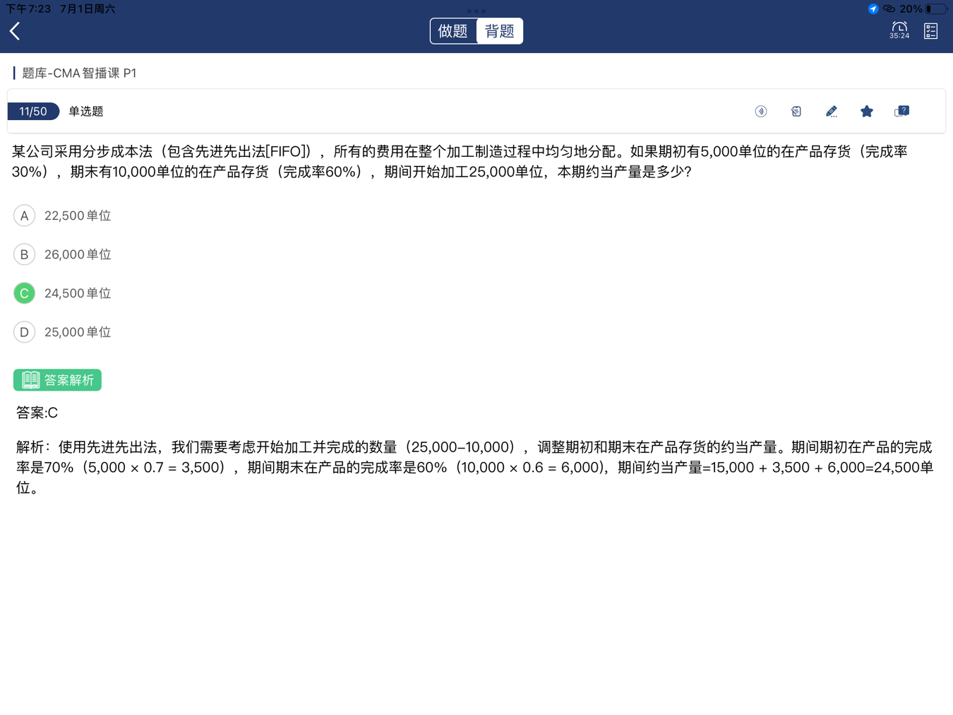Switch to the 背题 tab

click(x=500, y=31)
